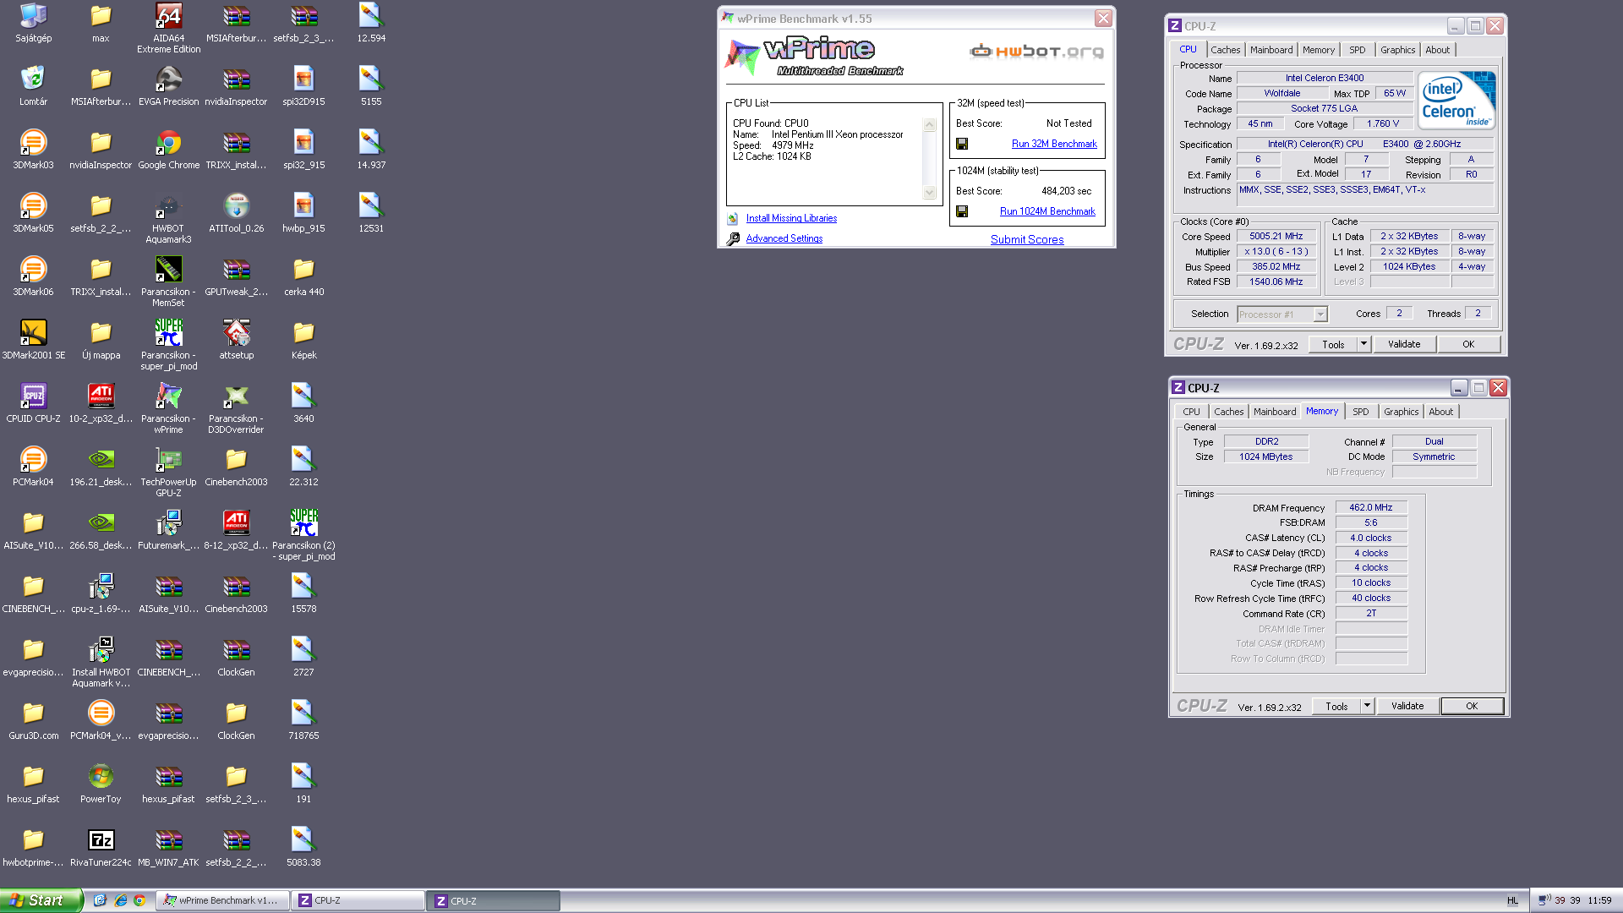Select wPrime Benchmark taskbar button
This screenshot has width=1623, height=913.
(223, 900)
